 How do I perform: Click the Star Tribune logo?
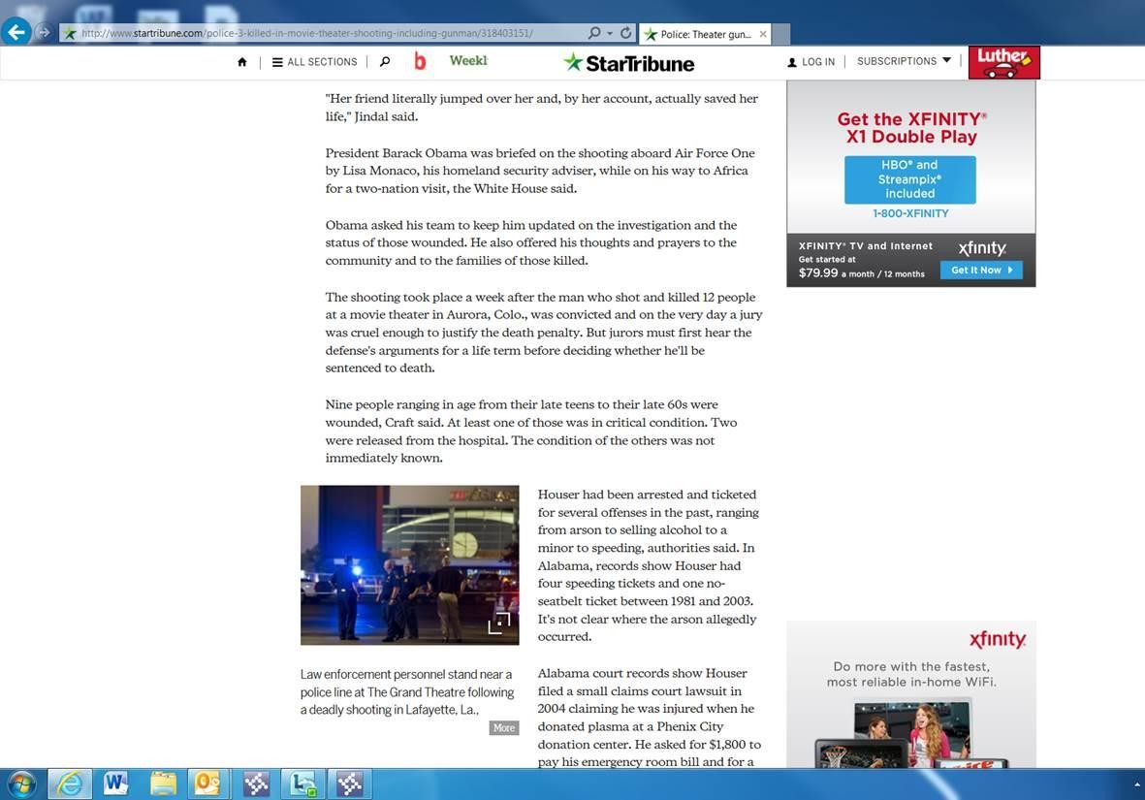628,63
